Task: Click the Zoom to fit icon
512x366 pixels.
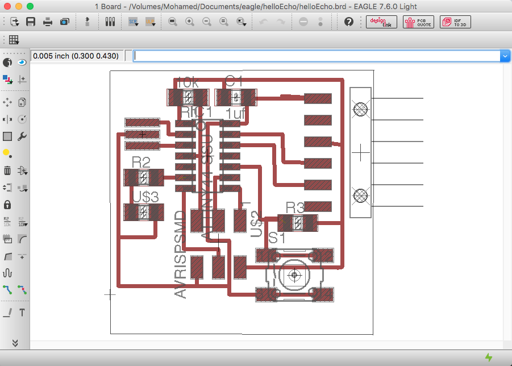Action: pyautogui.click(x=173, y=22)
